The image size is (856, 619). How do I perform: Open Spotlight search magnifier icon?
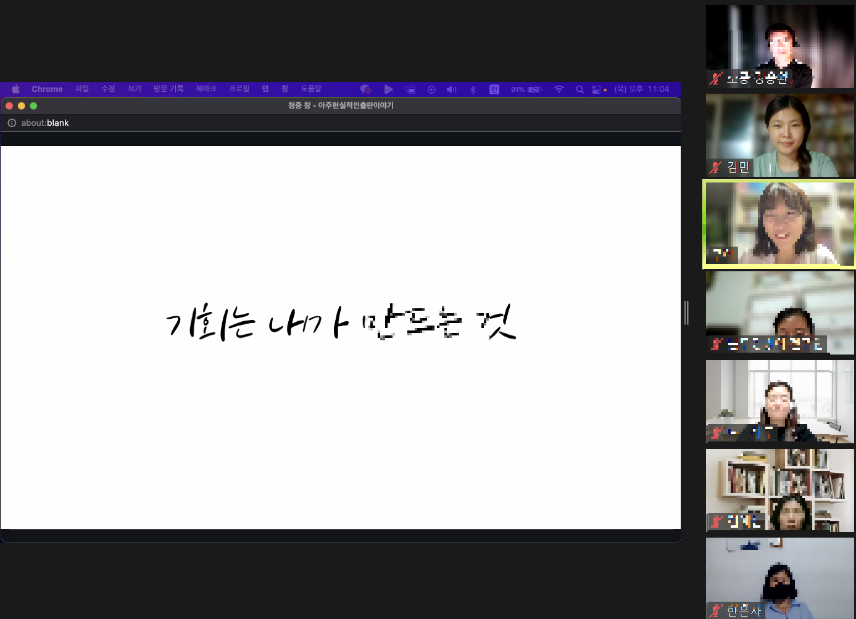[x=580, y=89]
